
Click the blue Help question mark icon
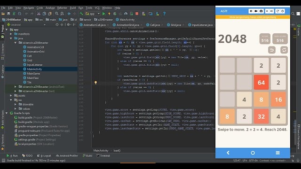164,14
